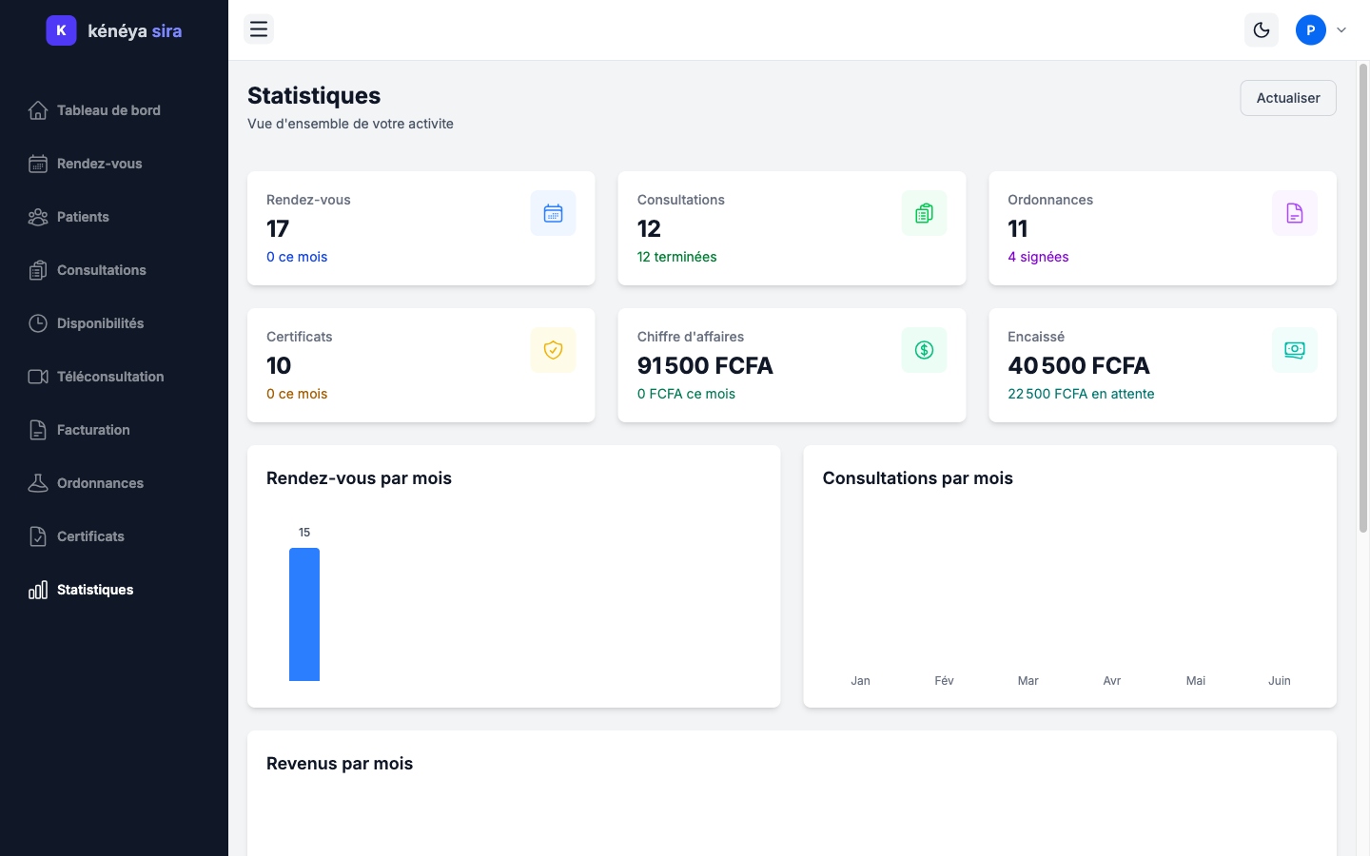Click the calendar icon on Rendez-vous card

click(x=553, y=213)
